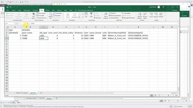Image resolution: width=193 pixels, height=108 pixels.
Task: Add a new sheet in front Excel window
Action: (41, 93)
